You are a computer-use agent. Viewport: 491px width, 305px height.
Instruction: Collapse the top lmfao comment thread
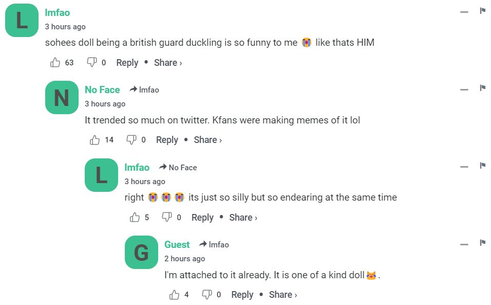tap(464, 12)
